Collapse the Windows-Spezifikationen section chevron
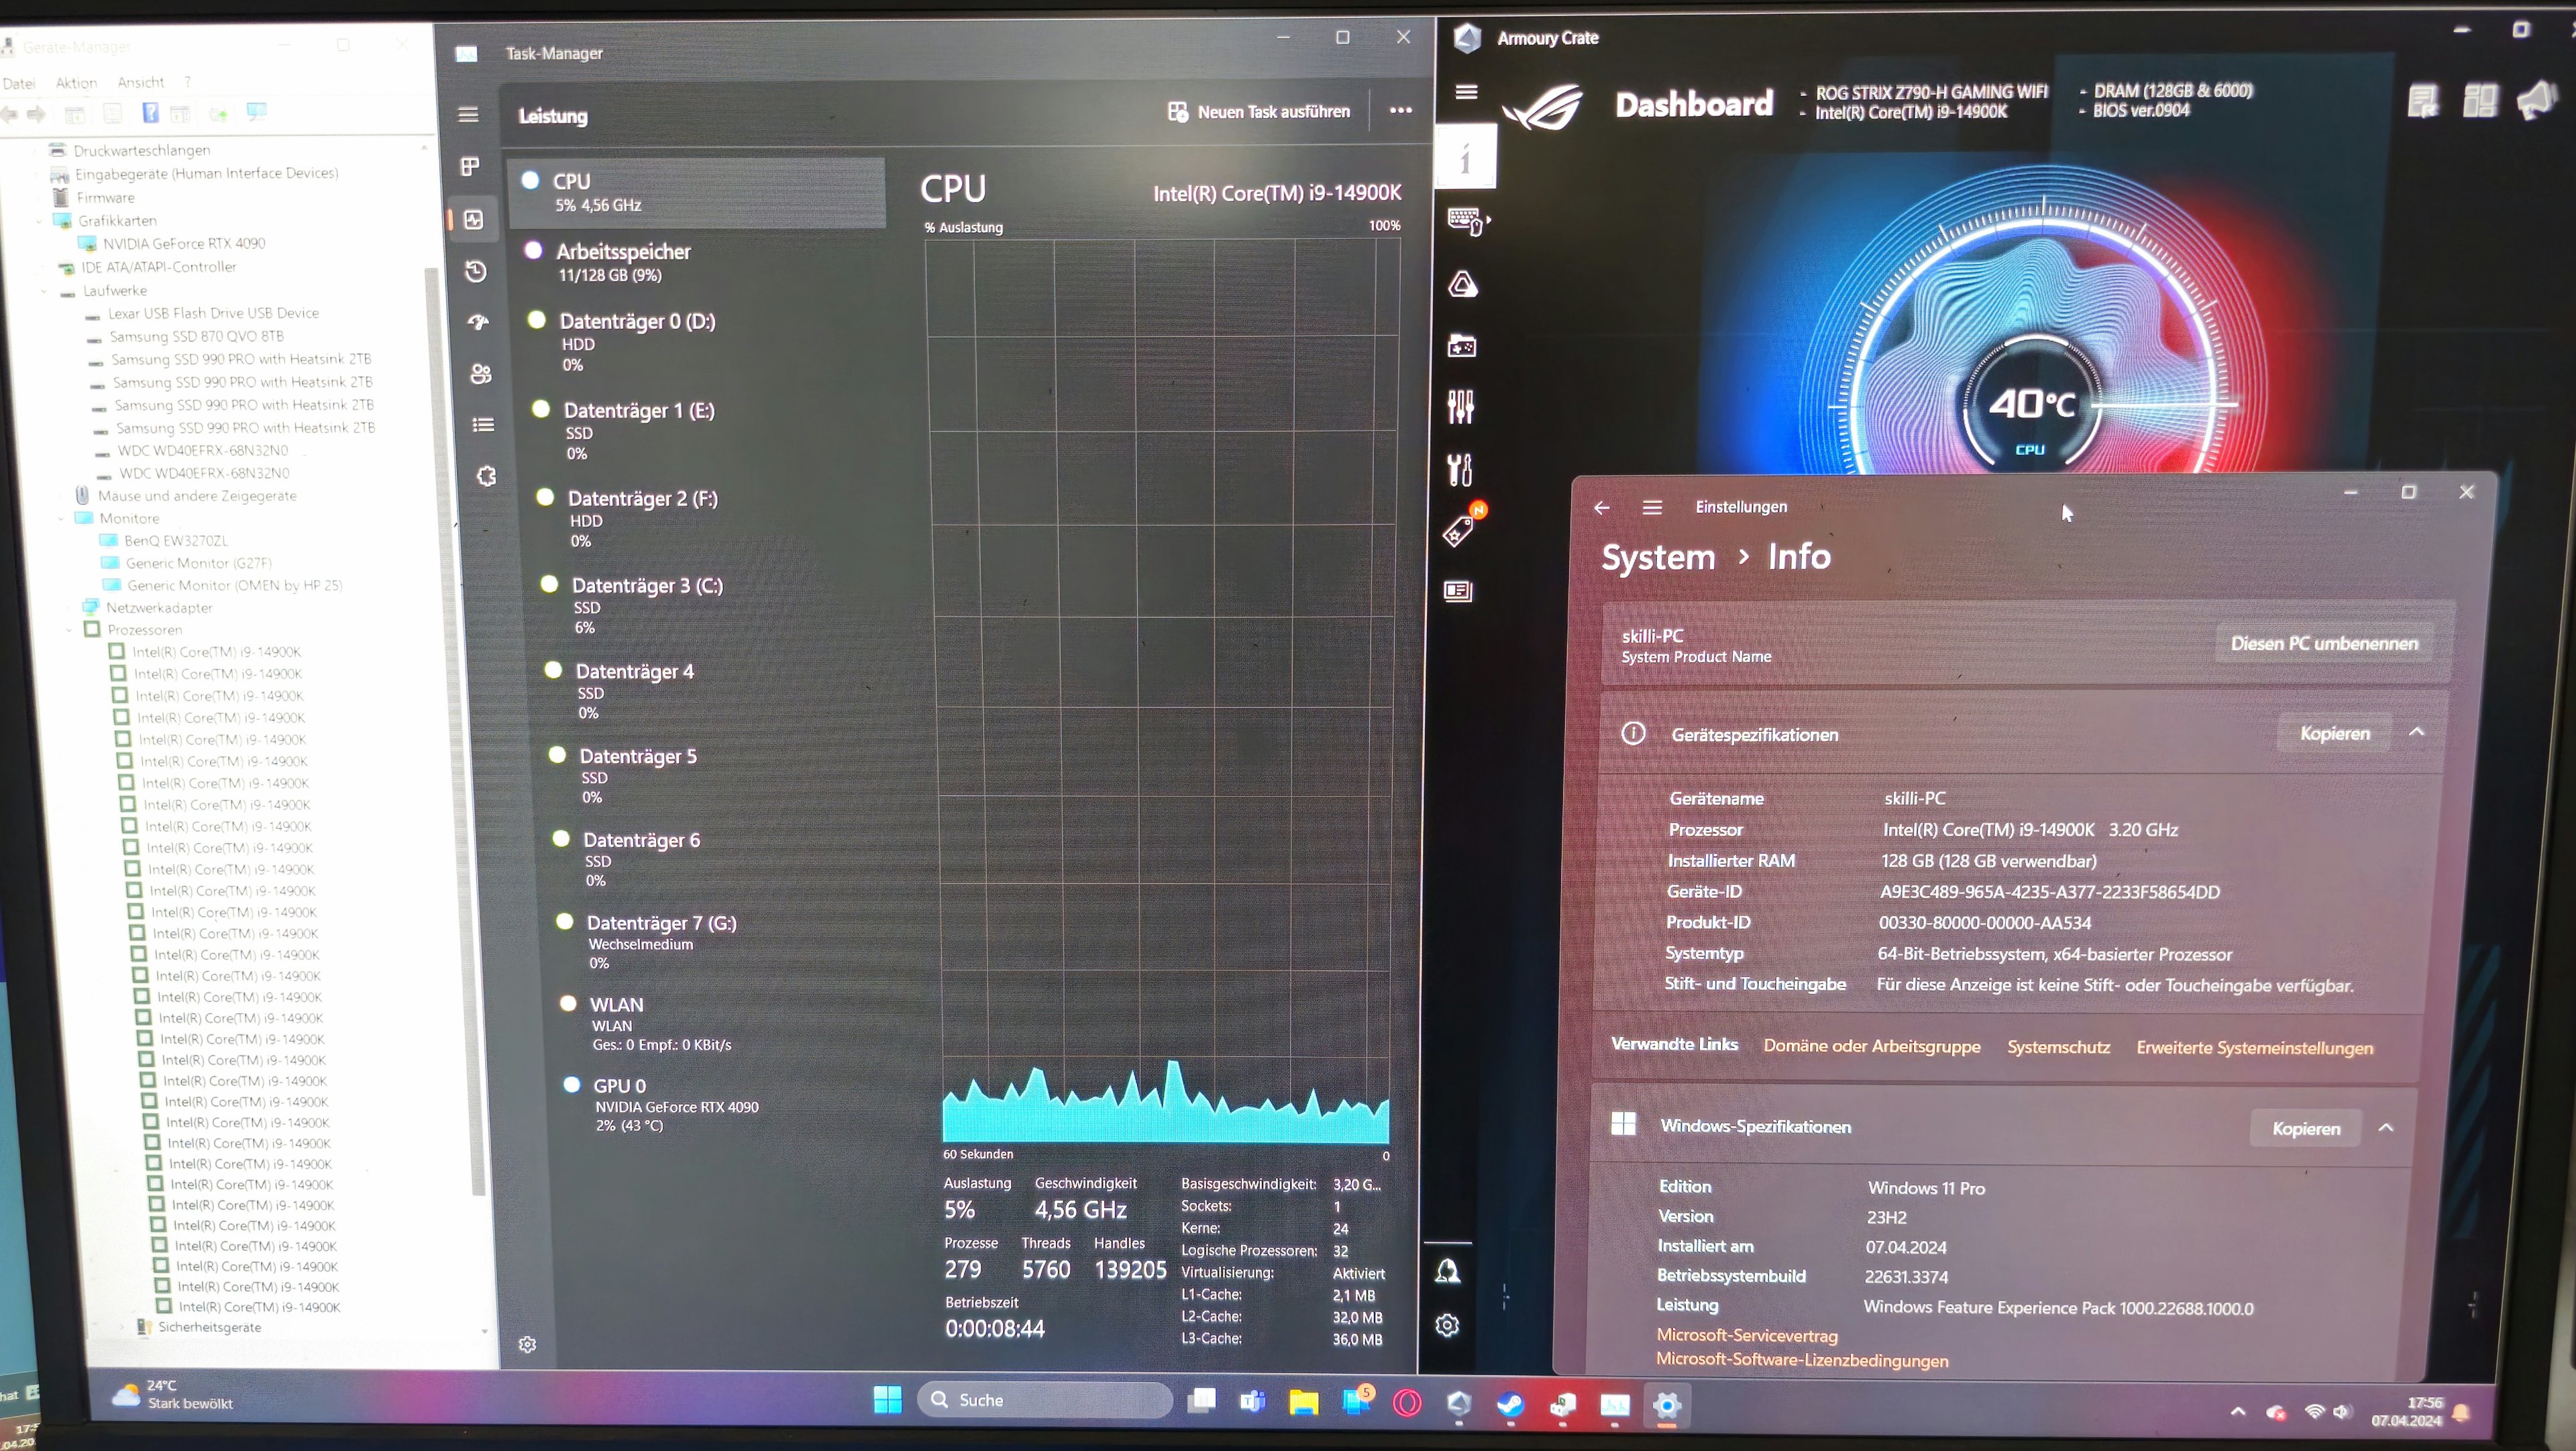 pos(2385,1128)
